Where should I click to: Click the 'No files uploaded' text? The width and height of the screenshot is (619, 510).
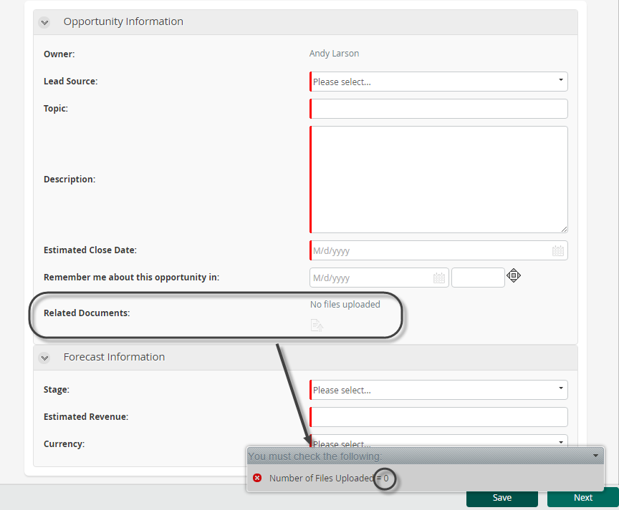345,304
